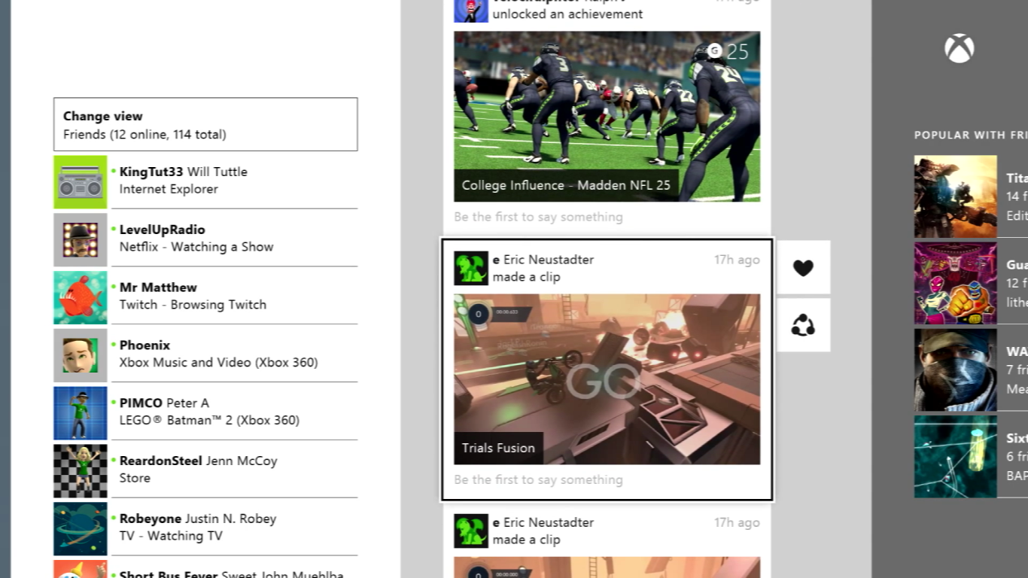Select KingTut33's boombox avatar

(x=81, y=182)
